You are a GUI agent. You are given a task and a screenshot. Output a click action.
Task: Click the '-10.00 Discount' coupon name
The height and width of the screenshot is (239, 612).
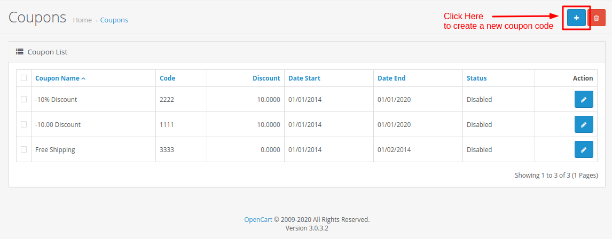pos(58,125)
